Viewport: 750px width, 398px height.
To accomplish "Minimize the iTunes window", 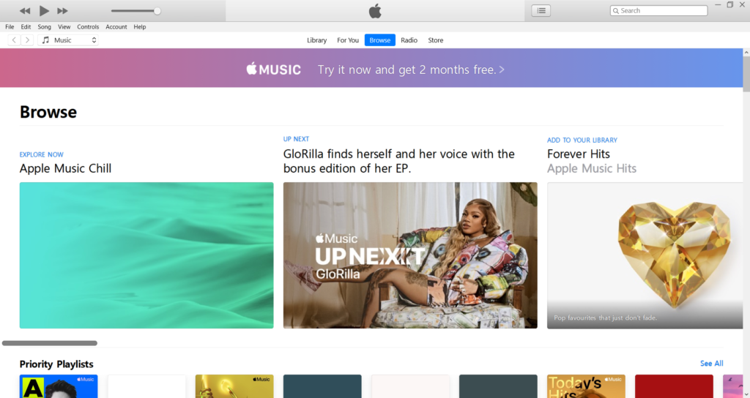I will coord(718,5).
